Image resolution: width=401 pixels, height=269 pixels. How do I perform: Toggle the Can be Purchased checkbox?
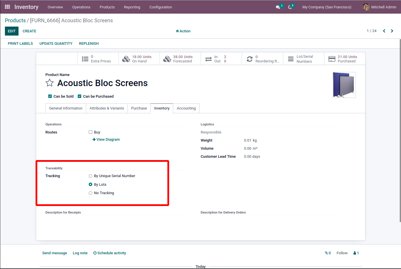click(80, 96)
